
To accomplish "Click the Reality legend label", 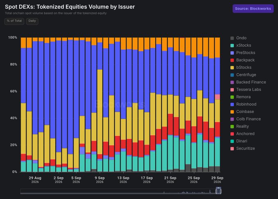I will click(x=242, y=126).
